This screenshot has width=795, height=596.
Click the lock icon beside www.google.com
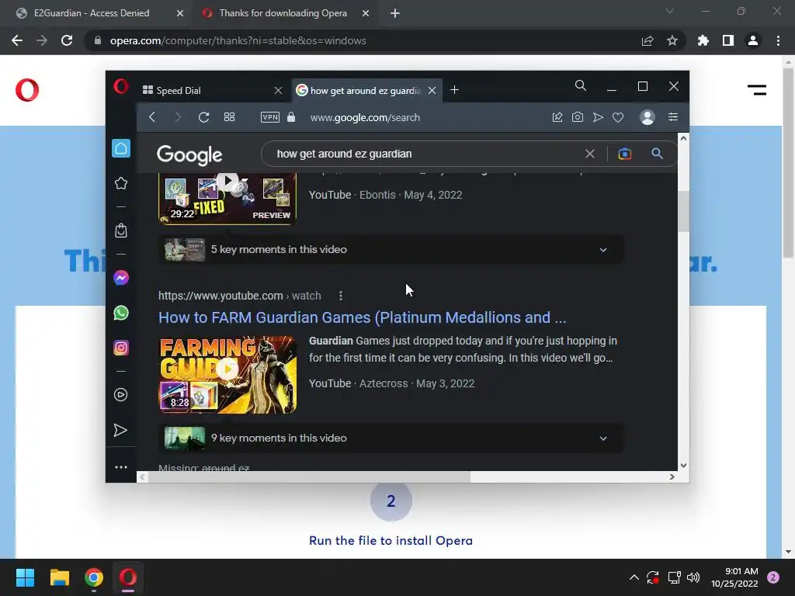291,117
